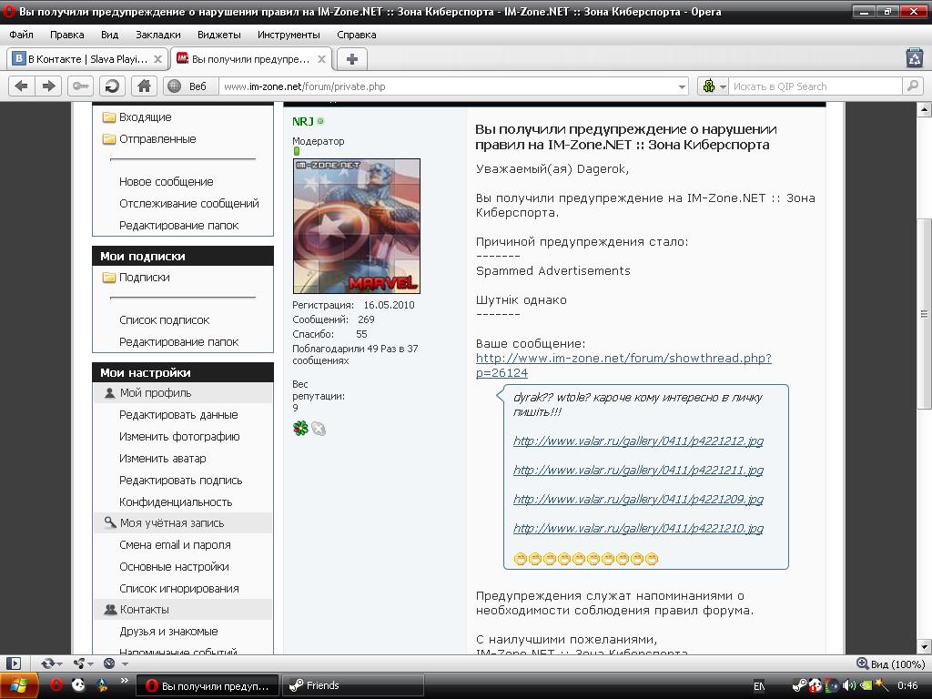Focus the QIP Search input field
The width and height of the screenshot is (932, 699).
pos(815,86)
